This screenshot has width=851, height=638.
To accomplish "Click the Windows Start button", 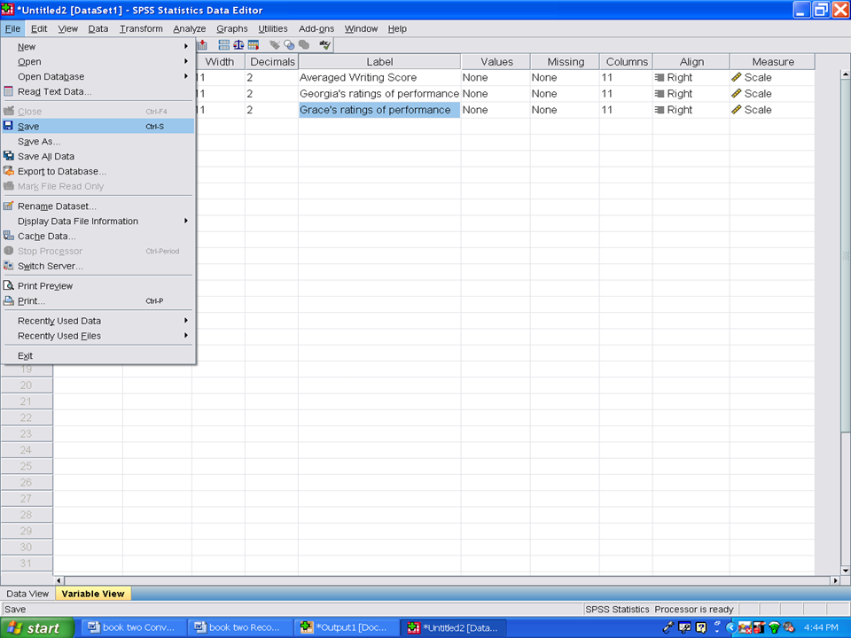I will click(x=33, y=628).
